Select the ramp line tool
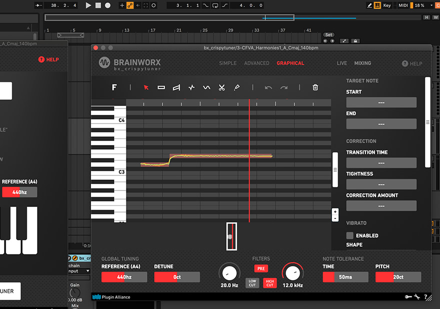This screenshot has width=440, height=309. click(x=176, y=87)
